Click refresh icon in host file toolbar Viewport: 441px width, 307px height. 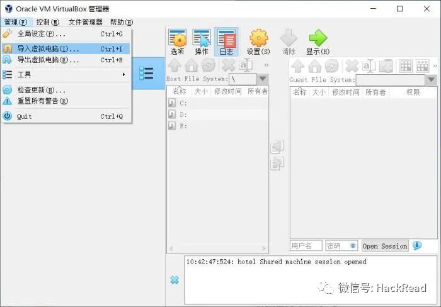[209, 65]
